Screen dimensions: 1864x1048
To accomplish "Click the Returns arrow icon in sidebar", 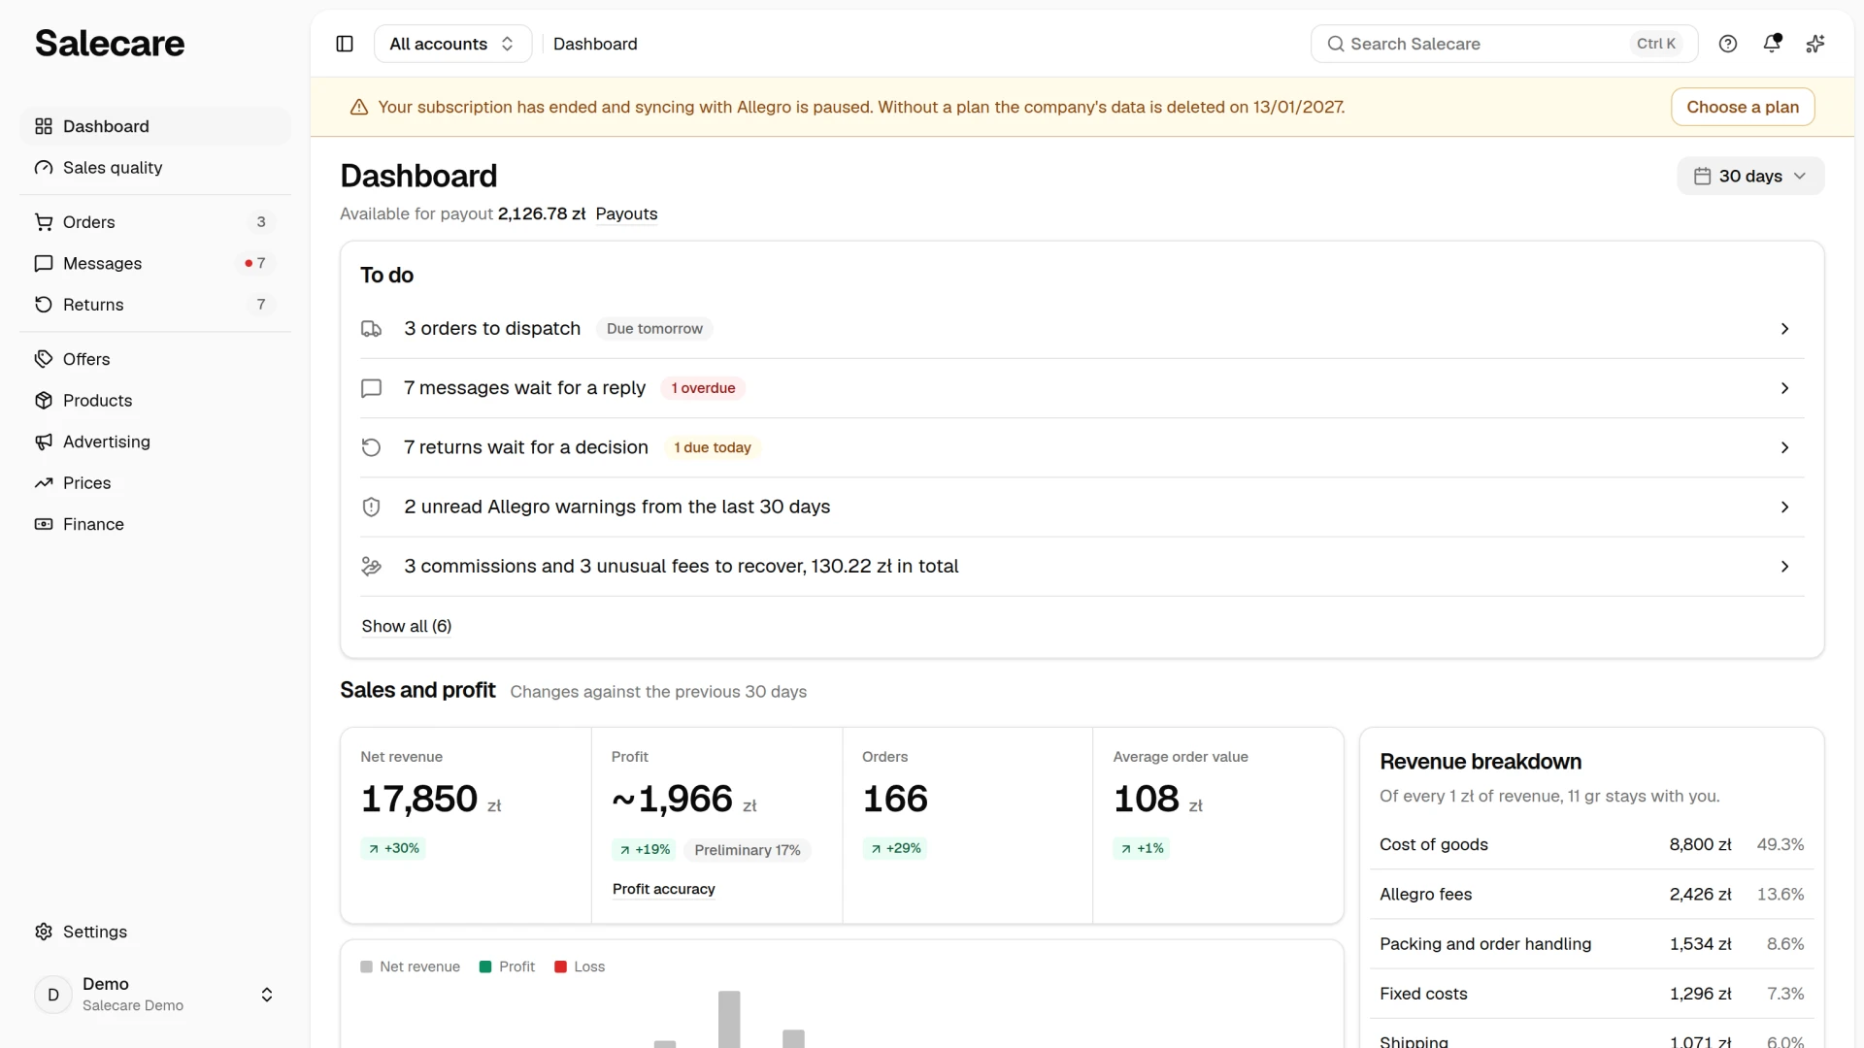I will point(44,305).
